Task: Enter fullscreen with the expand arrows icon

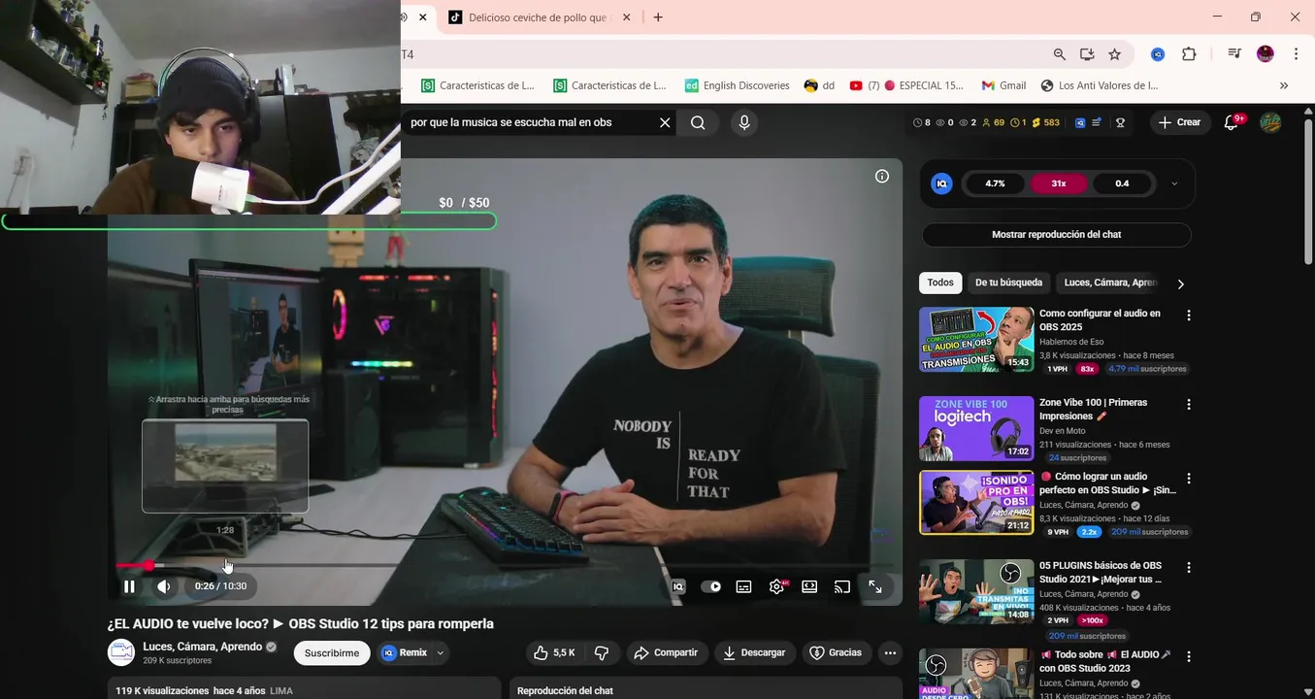Action: coord(875,586)
